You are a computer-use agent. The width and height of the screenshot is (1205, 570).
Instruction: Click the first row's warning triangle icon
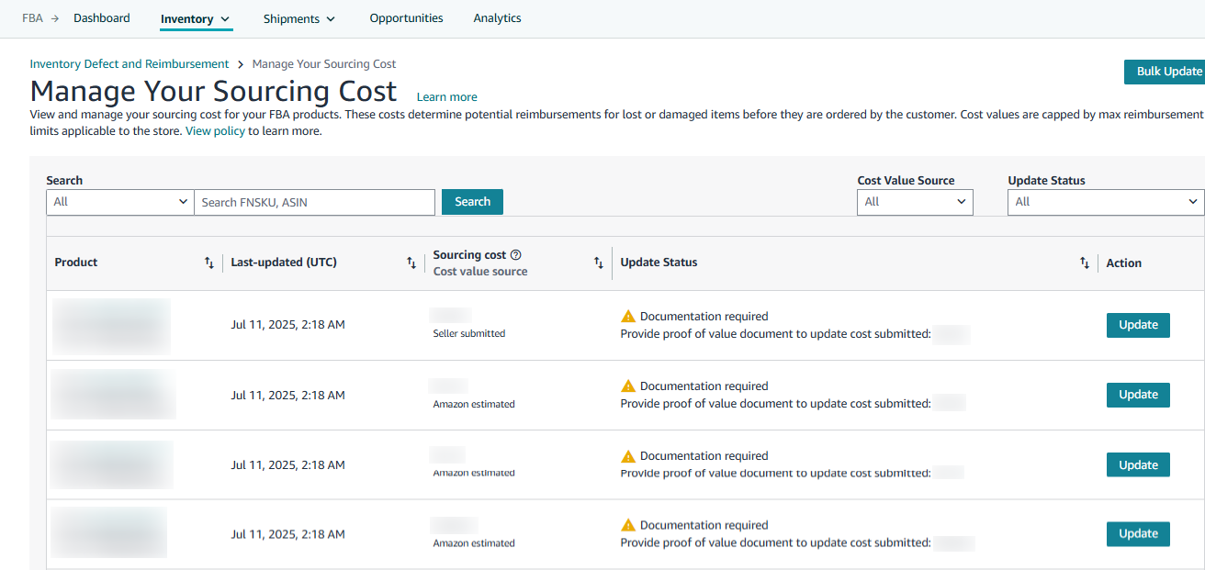click(628, 317)
